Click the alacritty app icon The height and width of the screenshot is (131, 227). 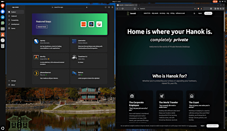click(36, 58)
